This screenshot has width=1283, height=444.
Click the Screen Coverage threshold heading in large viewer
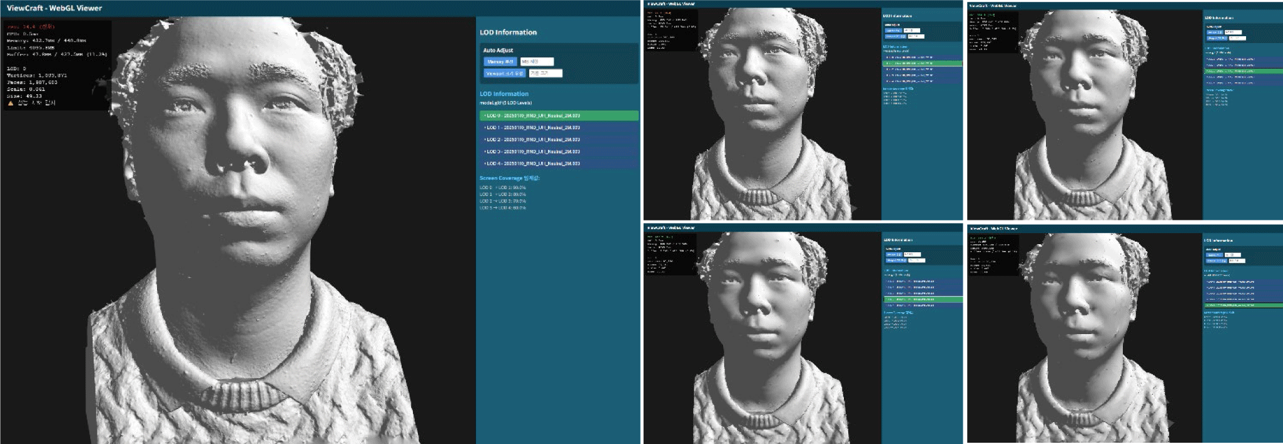pyautogui.click(x=509, y=178)
